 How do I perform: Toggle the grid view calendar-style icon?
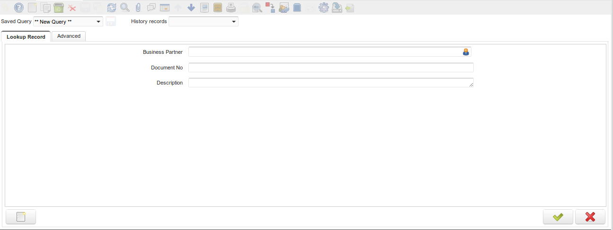point(165,8)
